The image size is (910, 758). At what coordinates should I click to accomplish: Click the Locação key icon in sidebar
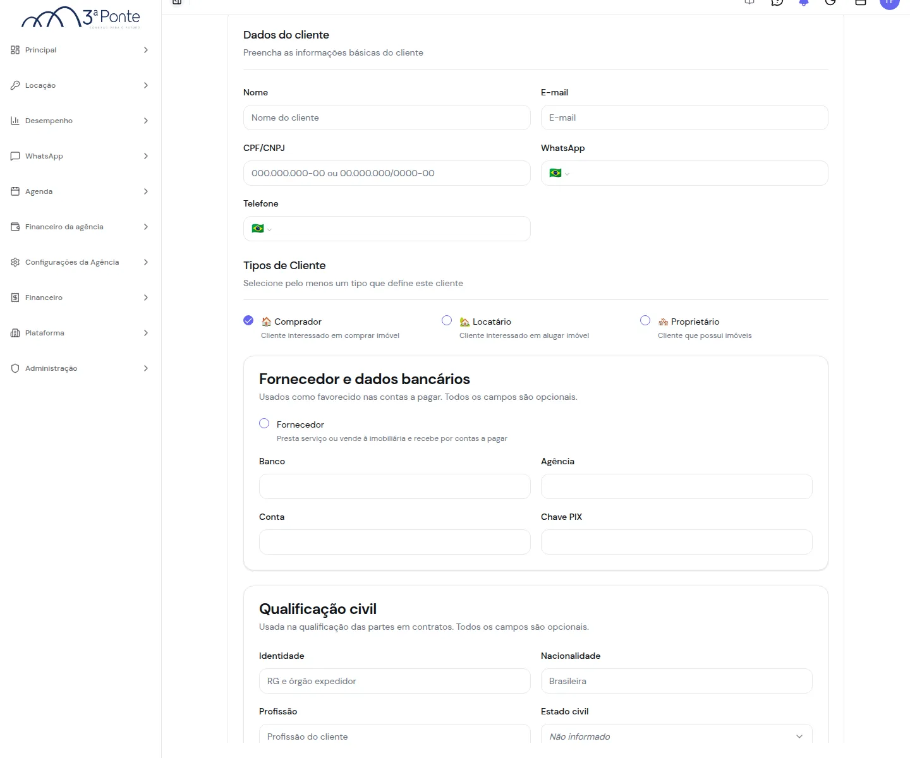click(15, 85)
